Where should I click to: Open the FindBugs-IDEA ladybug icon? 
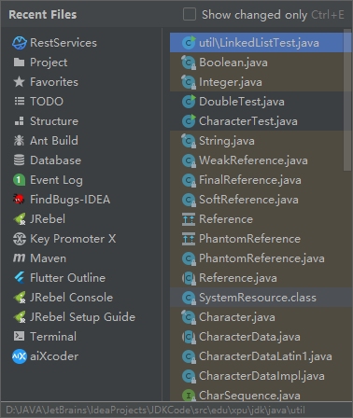[x=19, y=200]
